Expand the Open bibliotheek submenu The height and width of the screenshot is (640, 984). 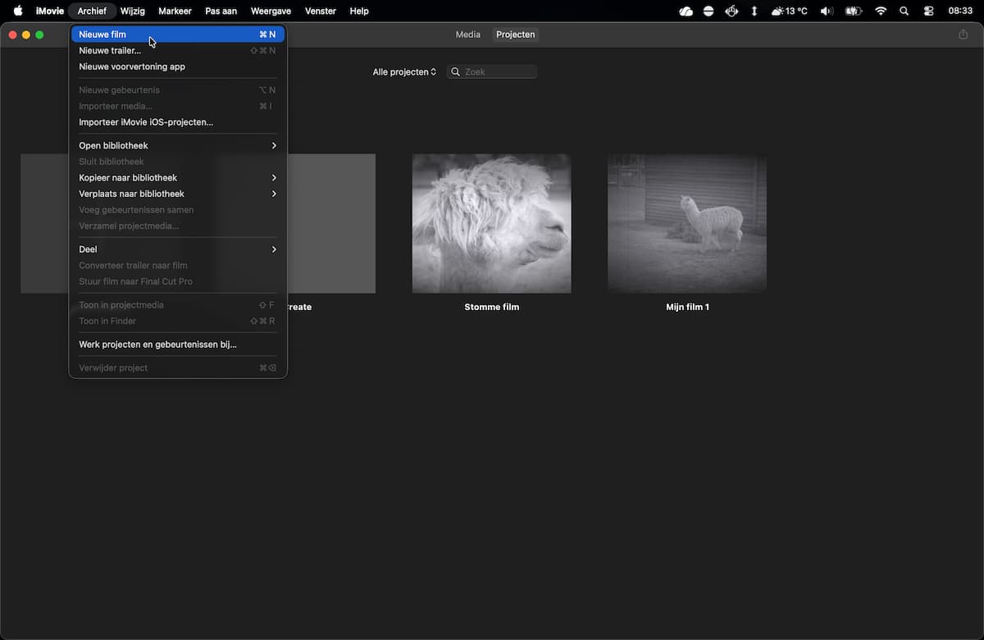(178, 145)
